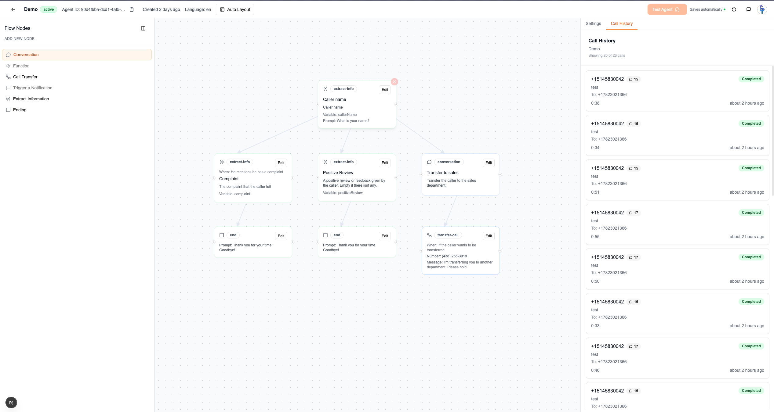This screenshot has width=774, height=412.
Task: Click the Saves automatically status indicator
Action: pyautogui.click(x=707, y=9)
